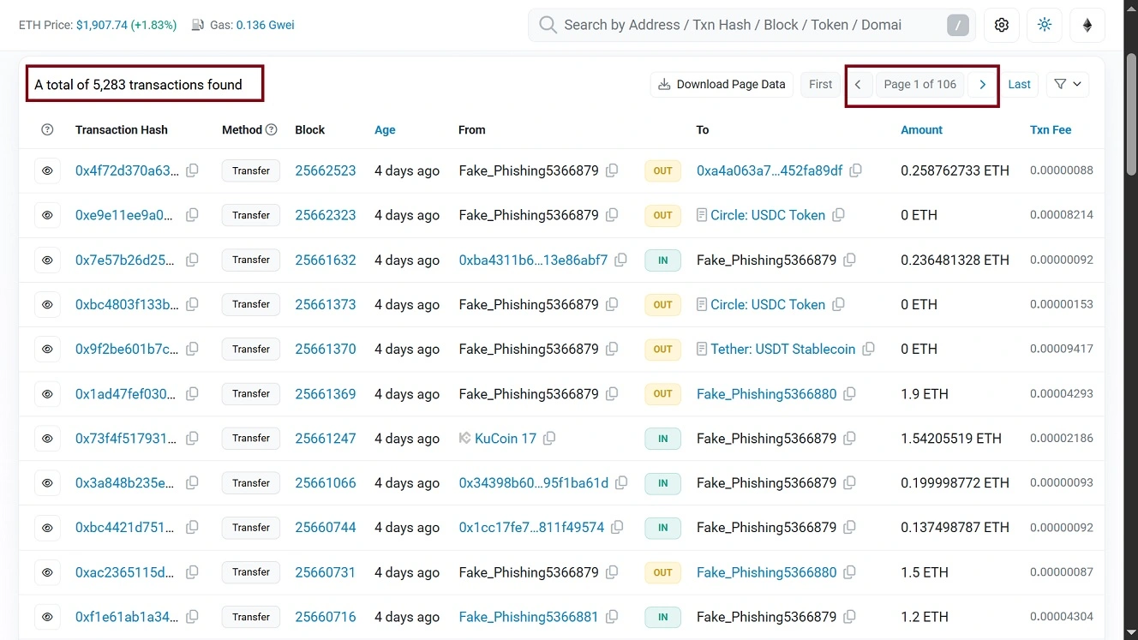Open the filter dropdown
1138x640 pixels.
(1068, 84)
